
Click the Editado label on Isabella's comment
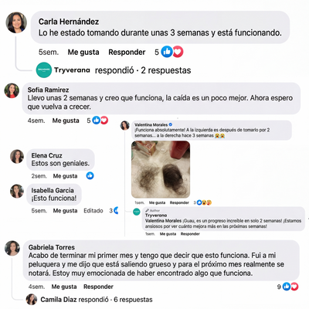point(93,211)
